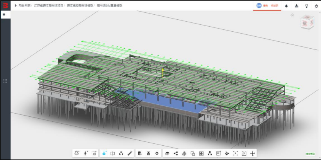Click the floor plan panel icon
Image resolution: width=321 pixels, height=160 pixels.
[x=148, y=153]
